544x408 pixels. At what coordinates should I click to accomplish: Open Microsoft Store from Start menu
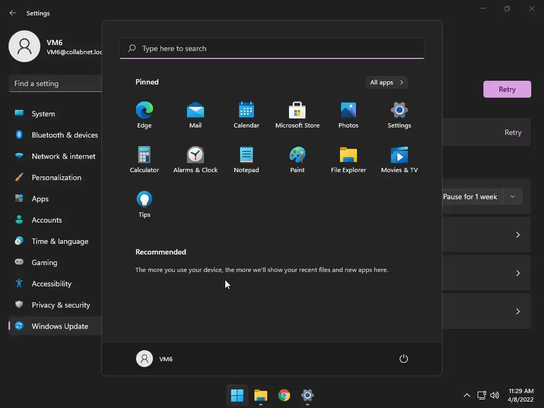click(x=297, y=115)
